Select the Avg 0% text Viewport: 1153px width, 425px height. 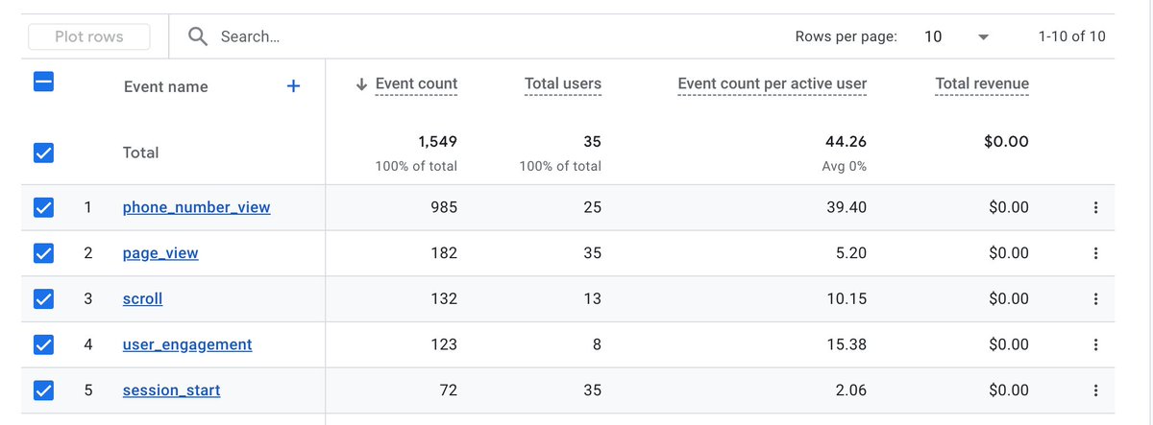tap(846, 166)
